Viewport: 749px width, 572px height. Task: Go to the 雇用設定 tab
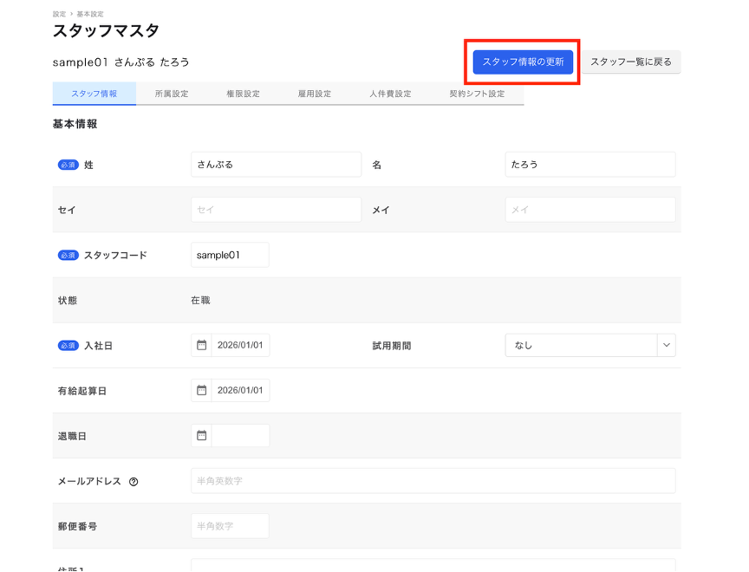315,94
